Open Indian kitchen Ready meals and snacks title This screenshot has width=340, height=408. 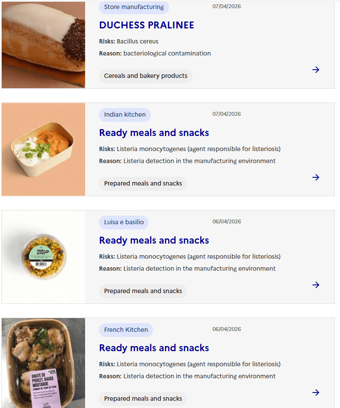pyautogui.click(x=154, y=133)
